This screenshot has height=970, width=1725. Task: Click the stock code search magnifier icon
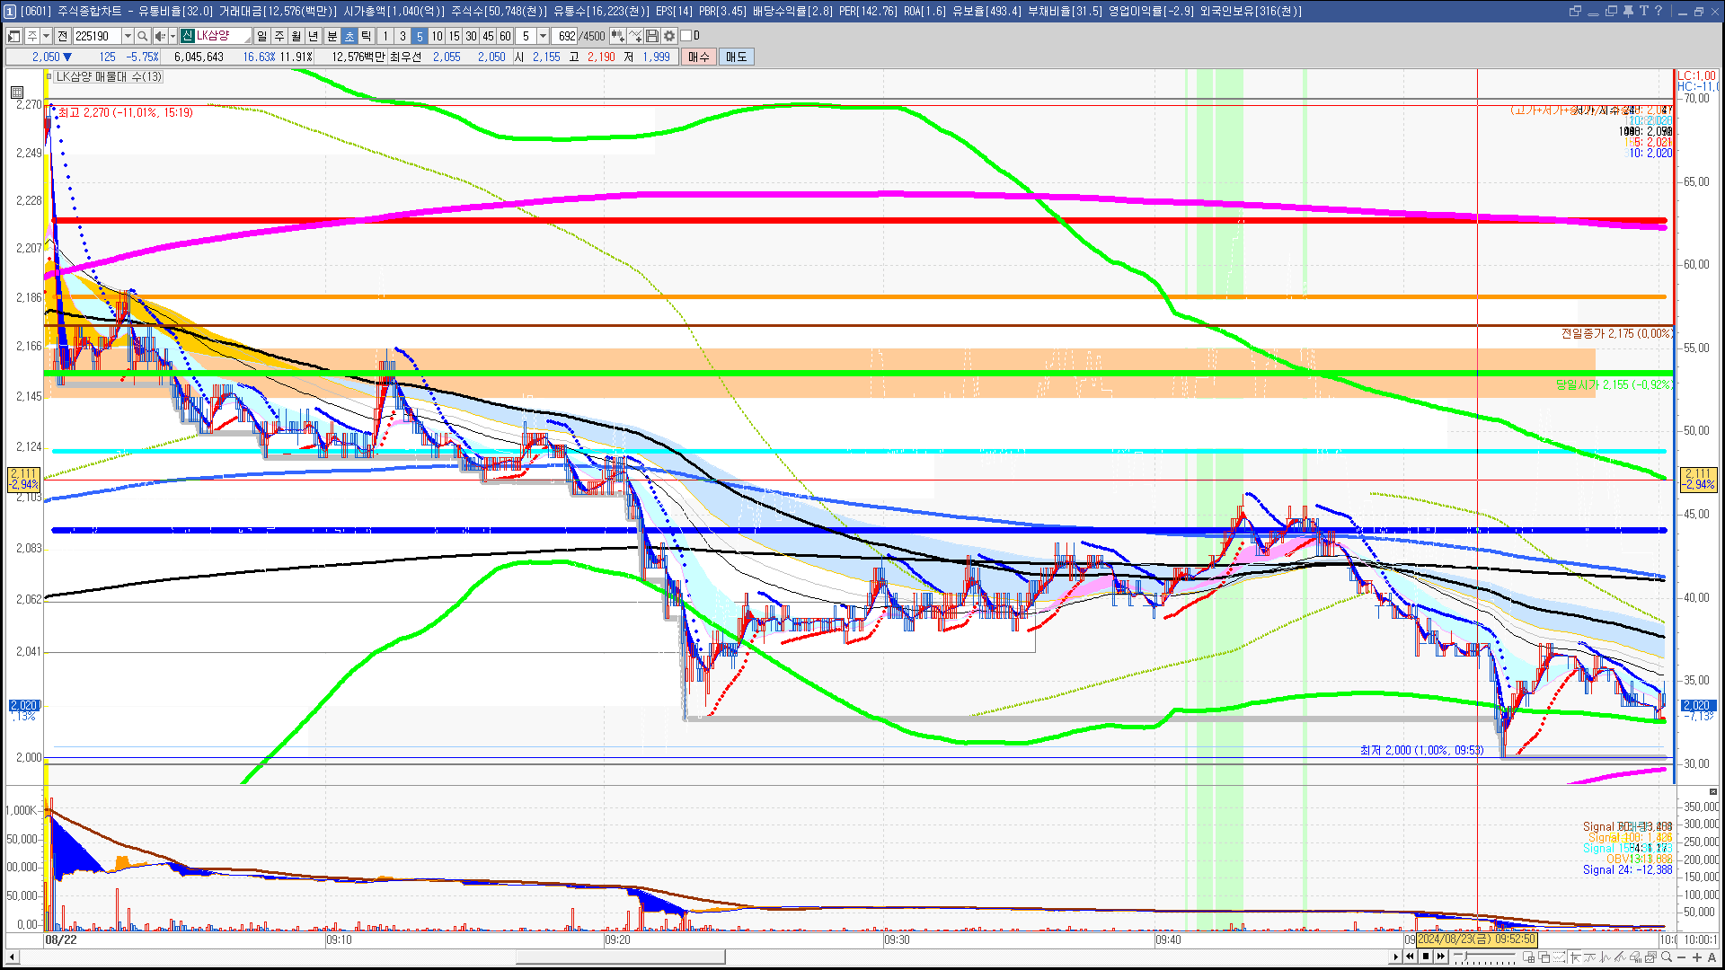142,36
